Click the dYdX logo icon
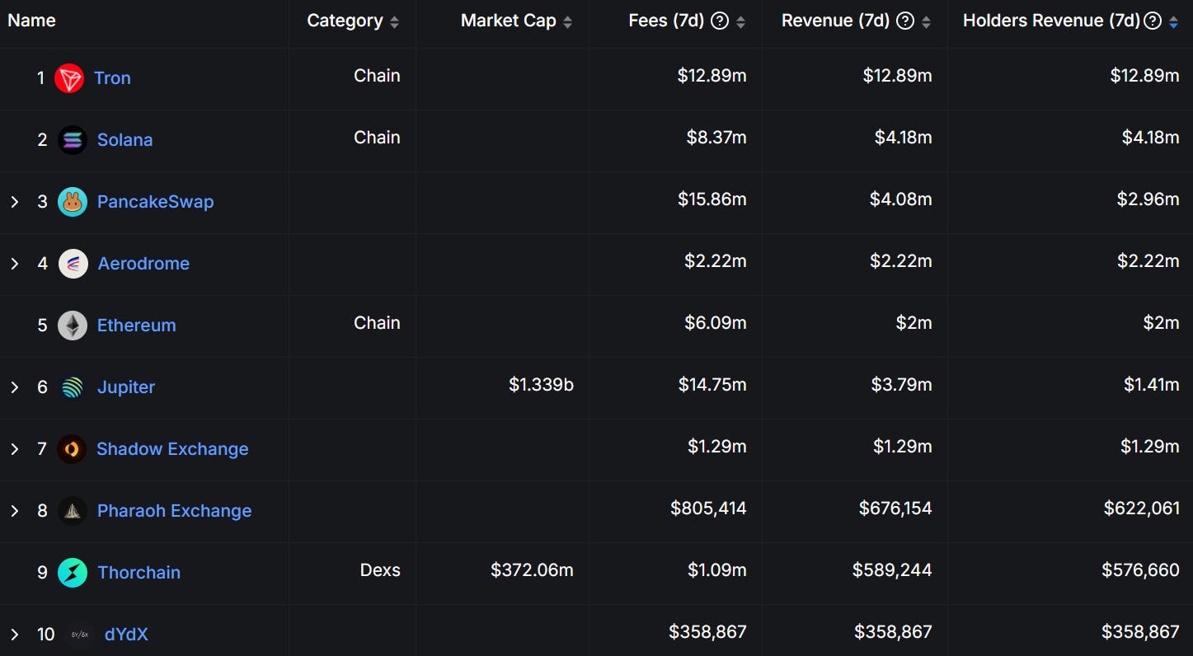1193x656 pixels. [x=80, y=635]
